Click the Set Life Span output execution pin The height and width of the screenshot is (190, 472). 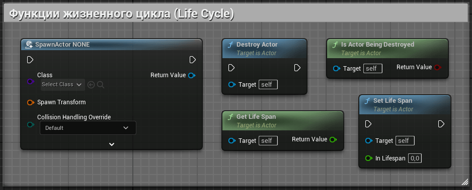441,124
